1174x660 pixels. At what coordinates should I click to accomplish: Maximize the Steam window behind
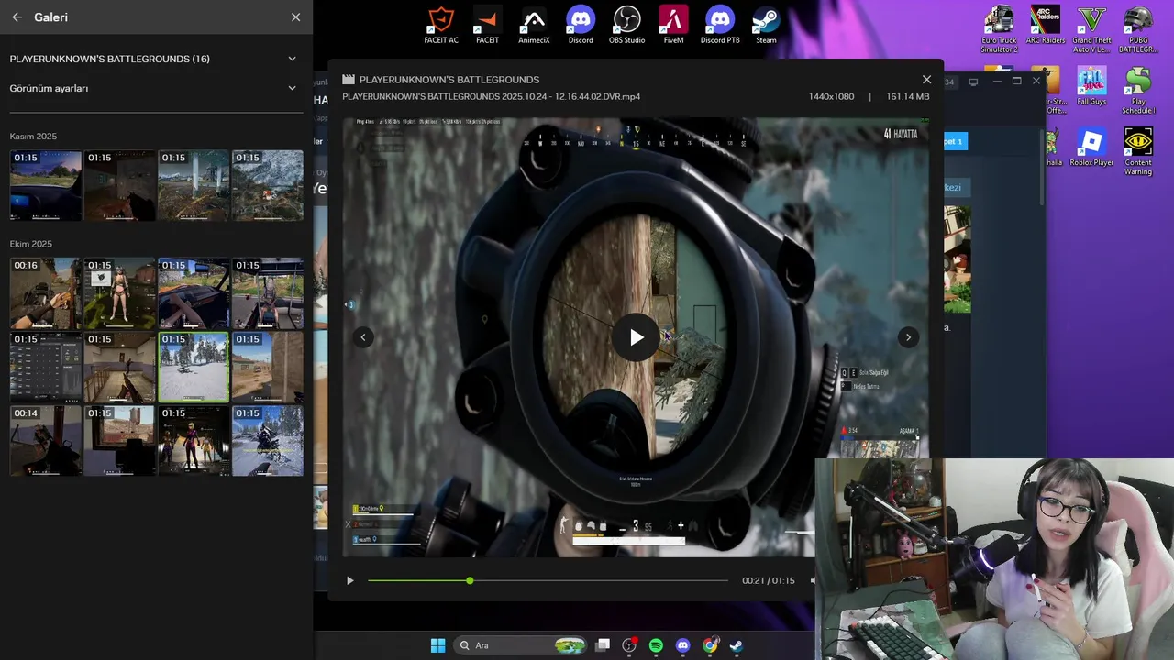point(1016,81)
